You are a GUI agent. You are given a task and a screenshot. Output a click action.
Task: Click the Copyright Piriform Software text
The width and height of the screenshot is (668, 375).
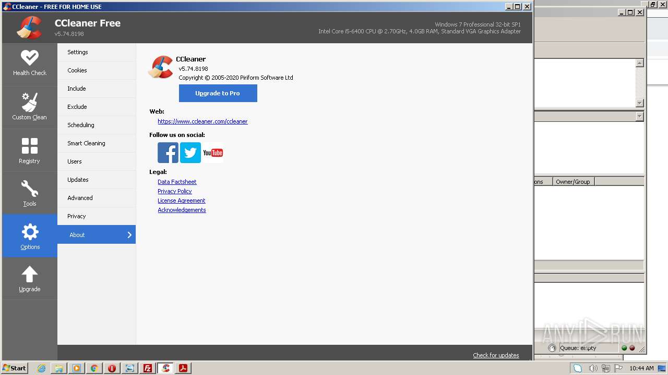click(236, 78)
